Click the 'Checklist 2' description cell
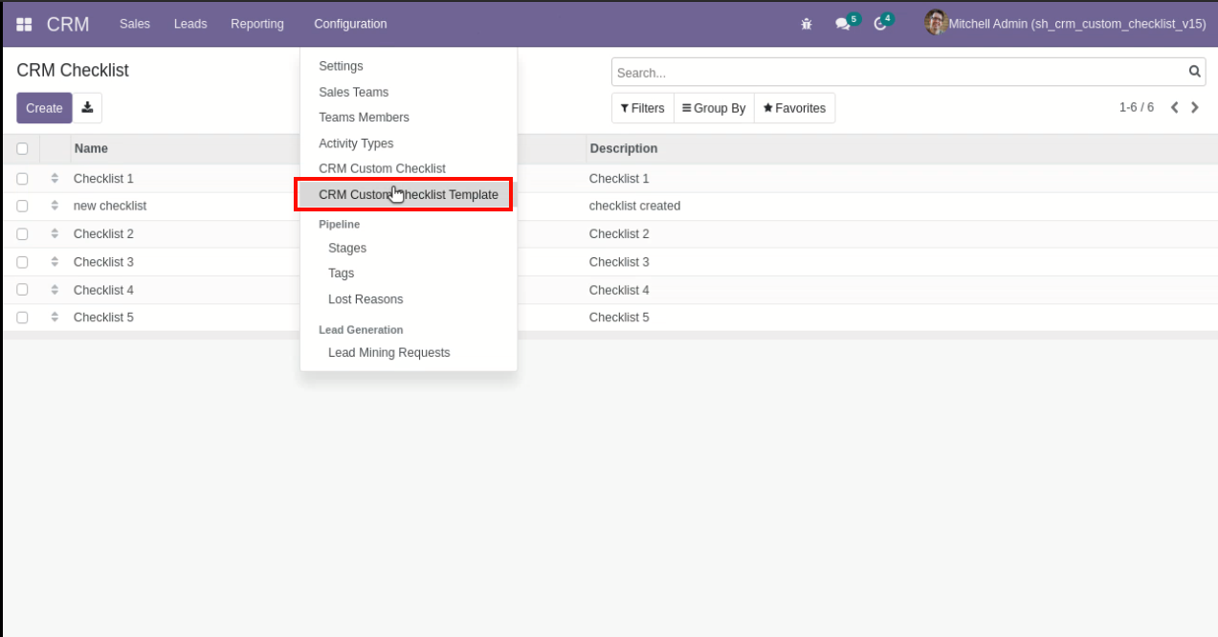This screenshot has width=1218, height=637. (x=619, y=234)
